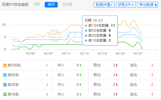Image resolution: width=161 pixels, height=100 pixels.
Task: Open 数据详情 button
Action: coord(104,5)
